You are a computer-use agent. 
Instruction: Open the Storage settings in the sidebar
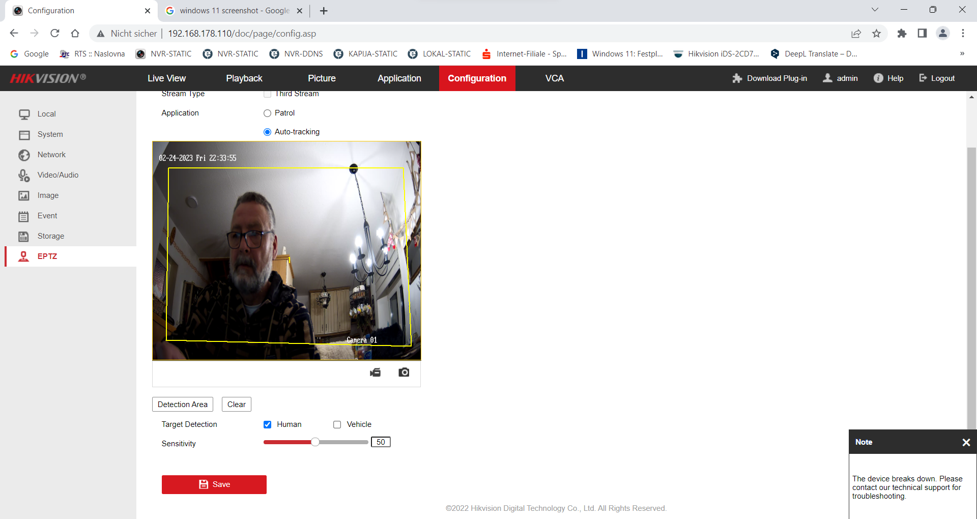(x=50, y=236)
